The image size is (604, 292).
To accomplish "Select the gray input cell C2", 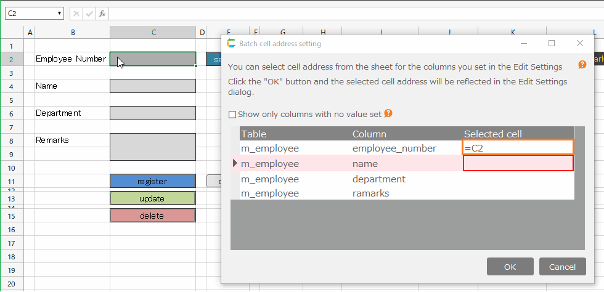I will [x=153, y=59].
